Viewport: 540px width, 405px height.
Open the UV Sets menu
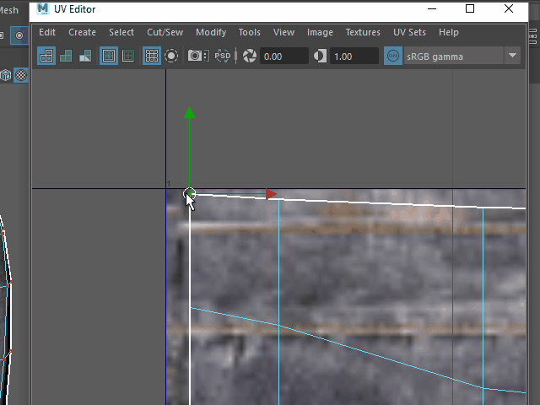(409, 32)
